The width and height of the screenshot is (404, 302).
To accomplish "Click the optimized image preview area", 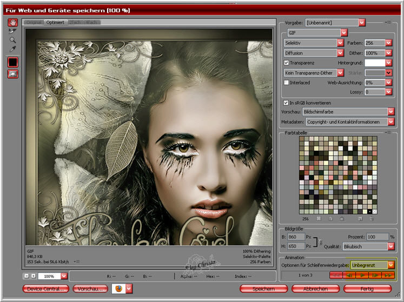I will tap(149, 137).
